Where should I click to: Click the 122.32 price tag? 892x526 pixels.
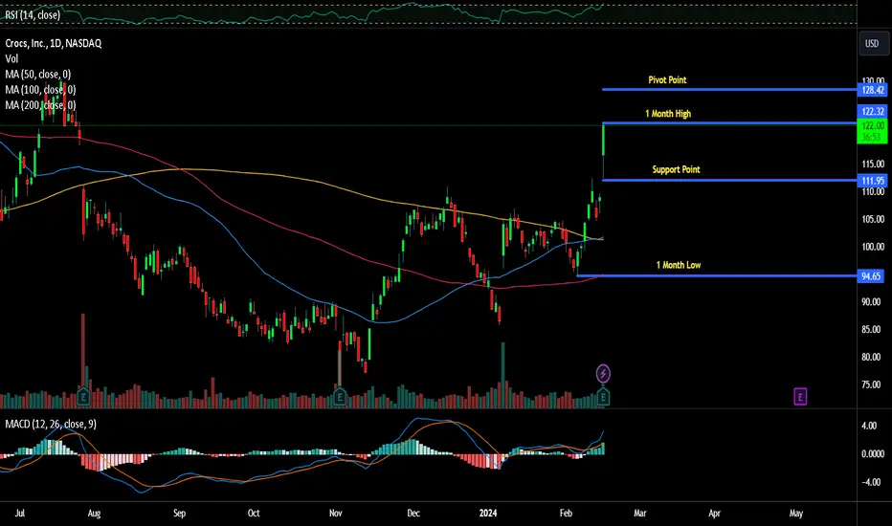coord(872,112)
